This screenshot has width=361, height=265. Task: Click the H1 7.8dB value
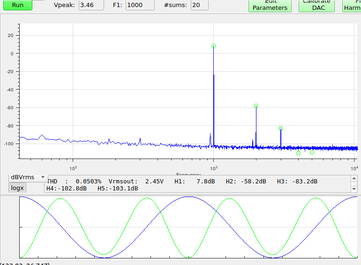(195, 182)
